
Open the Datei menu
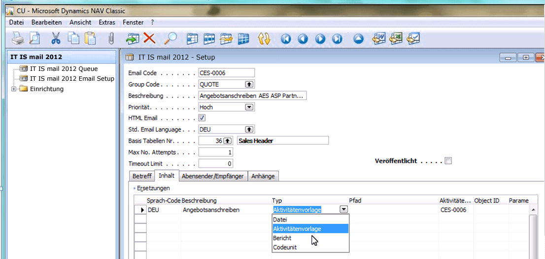click(16, 22)
